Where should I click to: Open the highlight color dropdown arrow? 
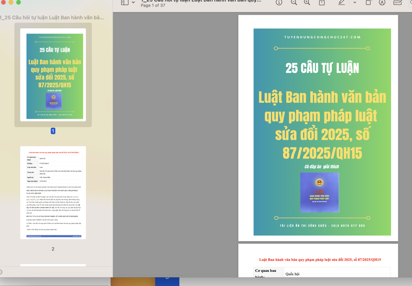355,3
